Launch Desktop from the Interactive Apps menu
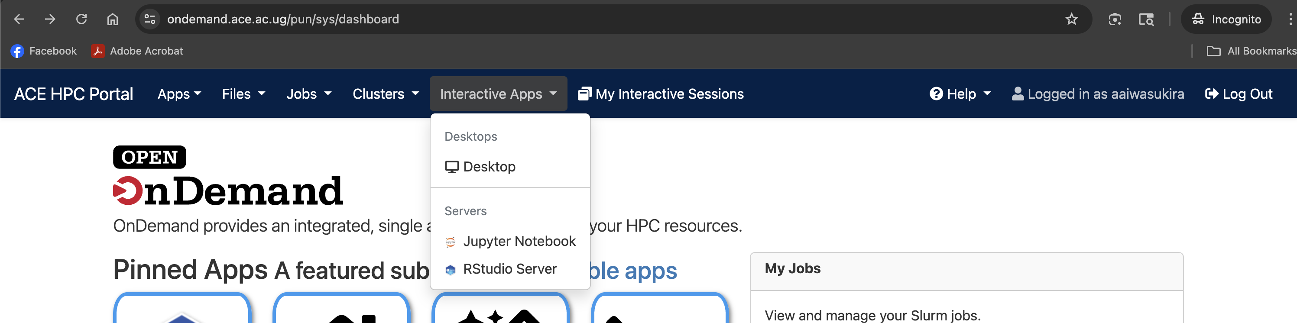This screenshot has height=323, width=1297. pyautogui.click(x=509, y=167)
